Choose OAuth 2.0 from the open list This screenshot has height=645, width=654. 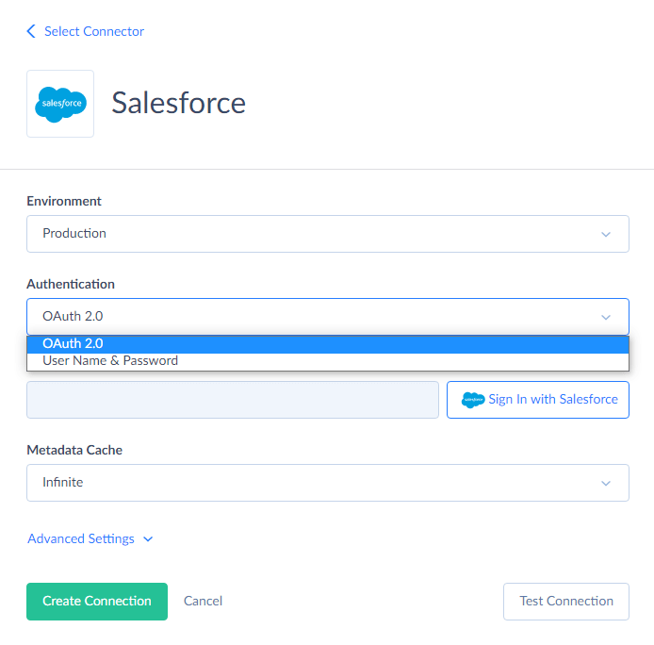pos(328,344)
